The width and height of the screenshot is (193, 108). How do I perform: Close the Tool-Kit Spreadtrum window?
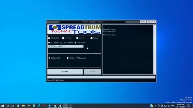(154, 22)
